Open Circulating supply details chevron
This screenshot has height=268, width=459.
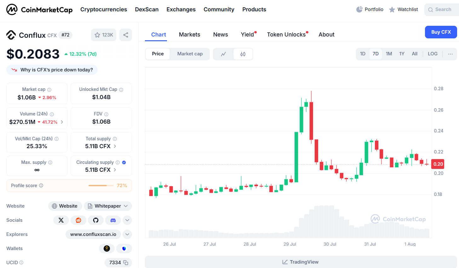click(115, 170)
